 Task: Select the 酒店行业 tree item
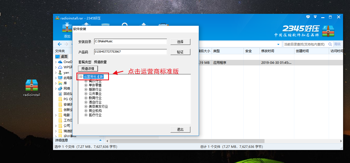[x=95, y=102]
